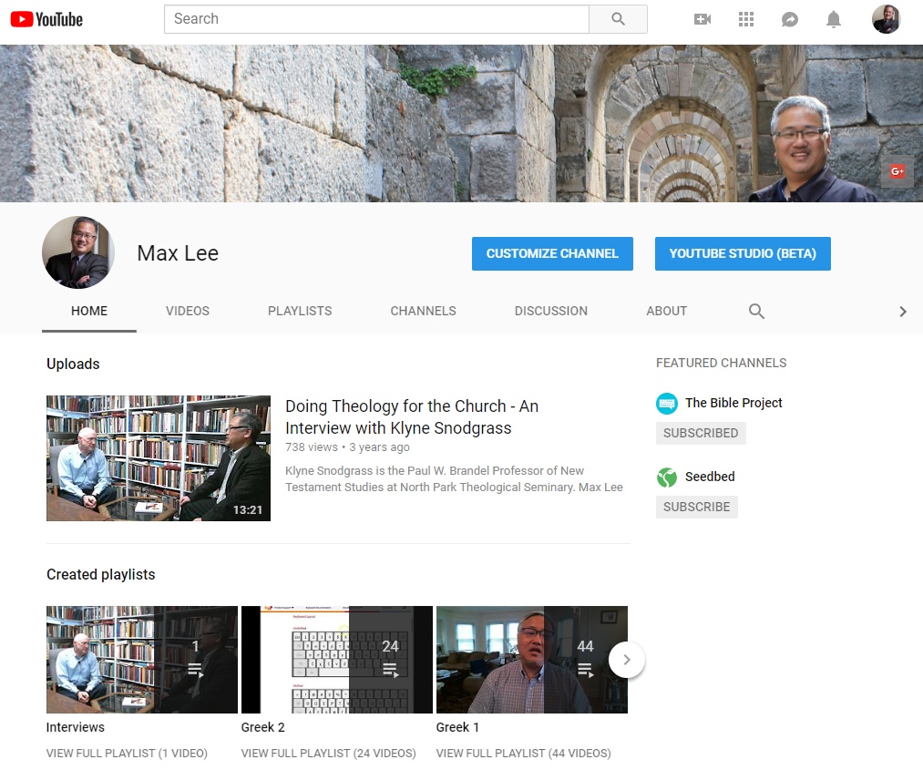This screenshot has height=770, width=923.
Task: Open the messages share icon
Action: (x=789, y=19)
